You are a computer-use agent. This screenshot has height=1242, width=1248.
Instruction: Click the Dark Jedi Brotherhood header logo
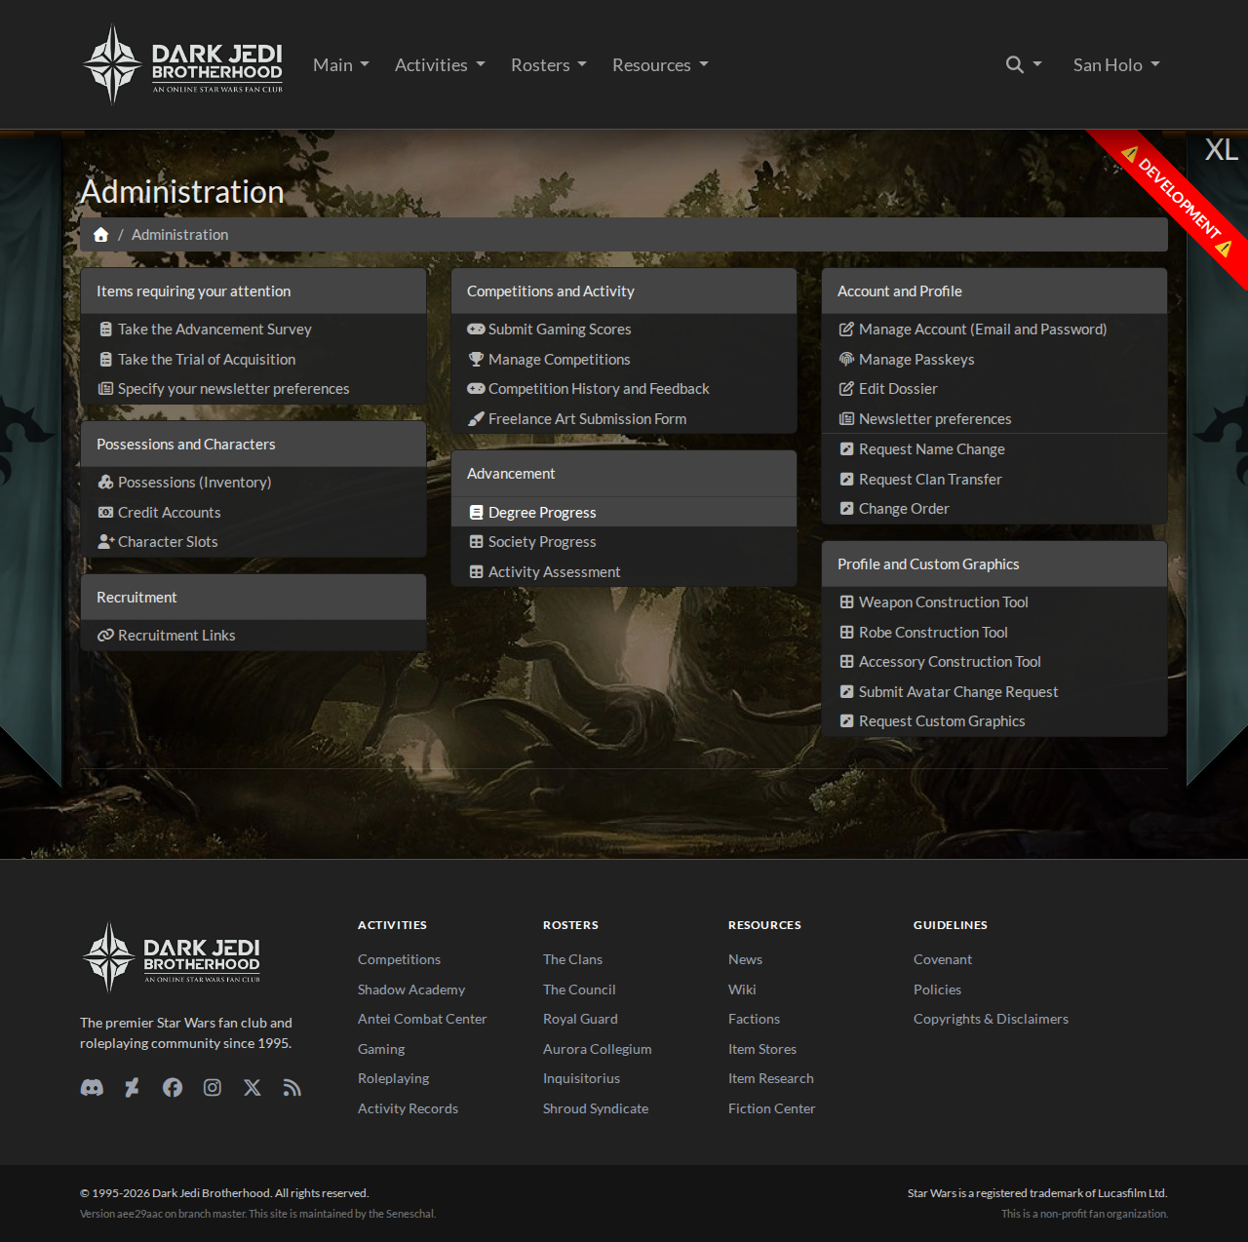coord(183,65)
